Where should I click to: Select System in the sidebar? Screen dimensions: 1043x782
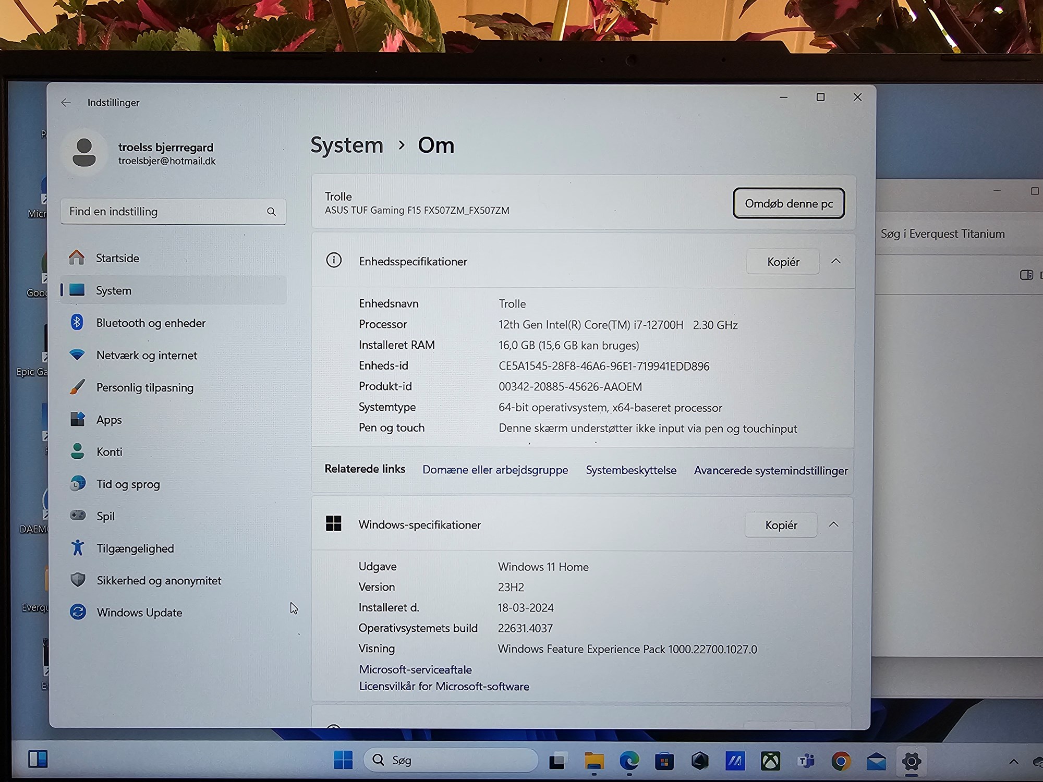coord(173,290)
